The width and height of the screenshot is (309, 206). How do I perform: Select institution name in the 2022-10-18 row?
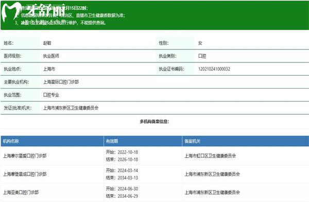tap(25, 156)
